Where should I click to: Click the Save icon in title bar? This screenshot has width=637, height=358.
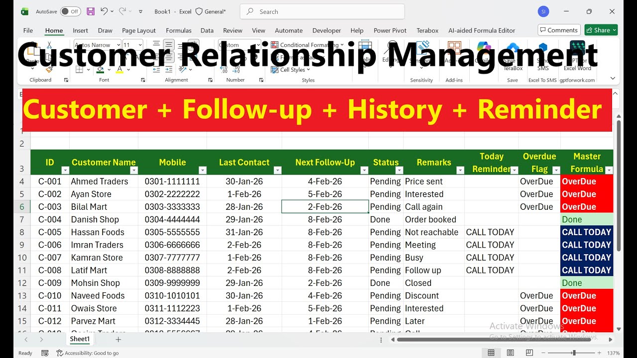point(91,11)
